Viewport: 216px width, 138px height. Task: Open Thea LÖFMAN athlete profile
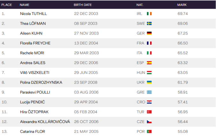click(x=33, y=24)
